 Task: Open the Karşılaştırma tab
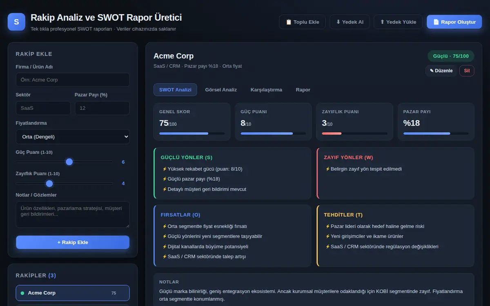pos(266,90)
